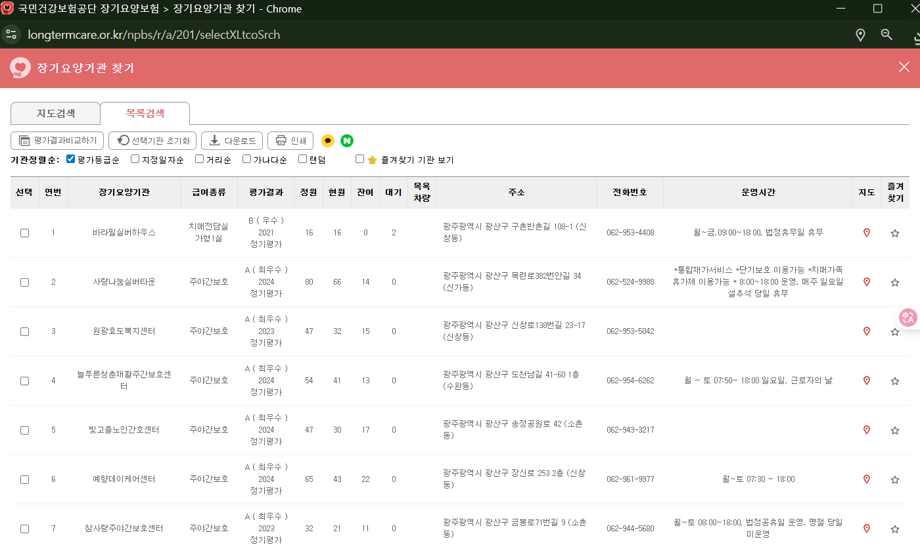Click the zoom magnifier icon in address bar
Image resolution: width=920 pixels, height=549 pixels.
coord(886,35)
